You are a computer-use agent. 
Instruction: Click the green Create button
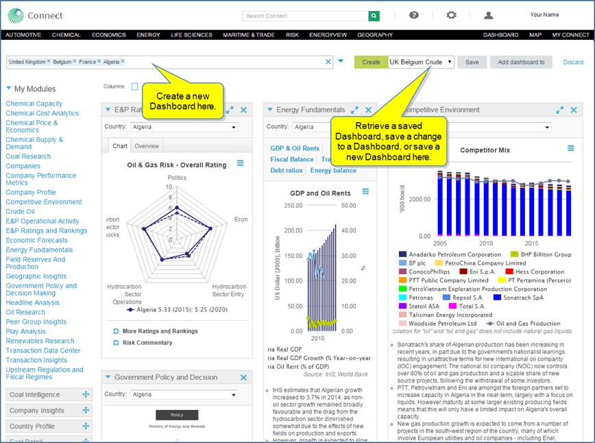pos(371,62)
